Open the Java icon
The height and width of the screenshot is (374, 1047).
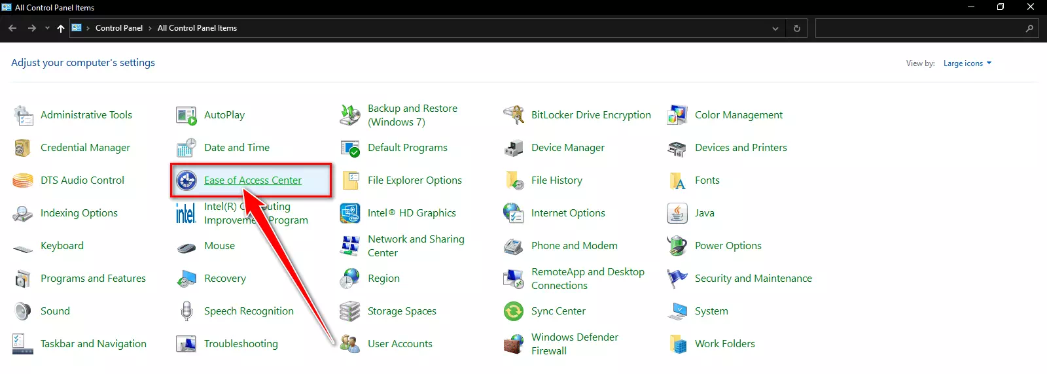pos(677,213)
